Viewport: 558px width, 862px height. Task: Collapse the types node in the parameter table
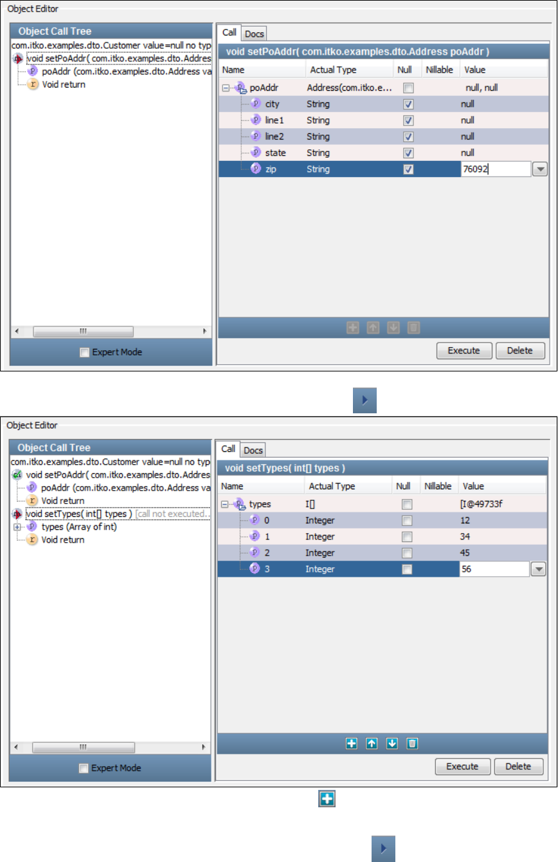pos(224,504)
